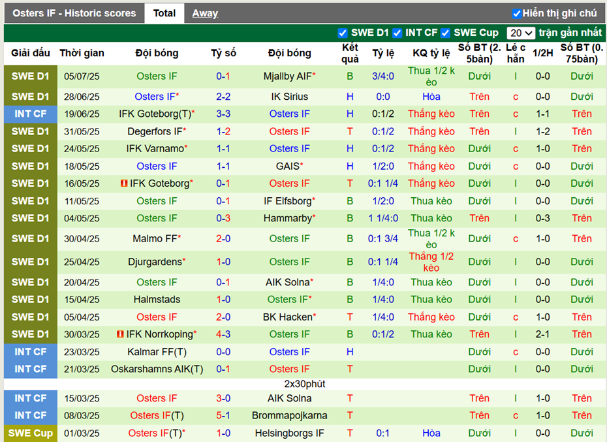
Task: Open AIK Solna link on 20/04/25 row
Action: pos(289,282)
